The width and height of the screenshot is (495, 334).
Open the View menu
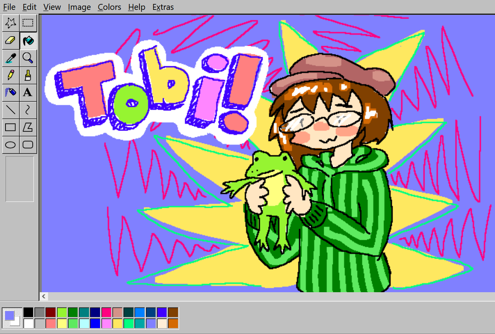pyautogui.click(x=52, y=7)
